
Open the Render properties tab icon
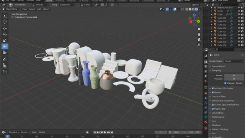click(x=206, y=62)
